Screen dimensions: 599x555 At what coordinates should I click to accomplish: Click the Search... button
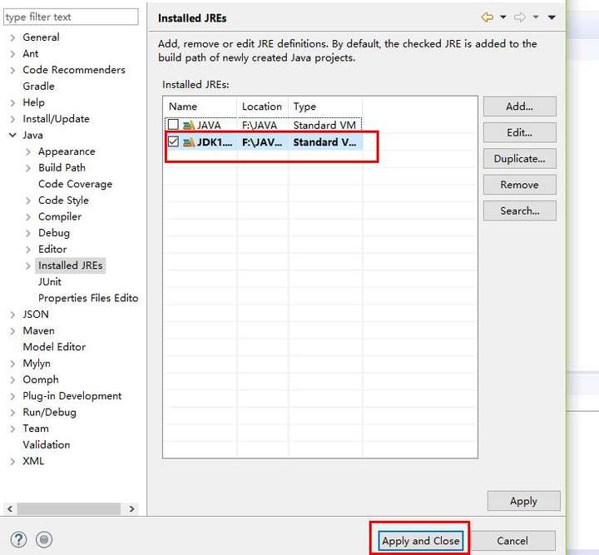(x=519, y=211)
